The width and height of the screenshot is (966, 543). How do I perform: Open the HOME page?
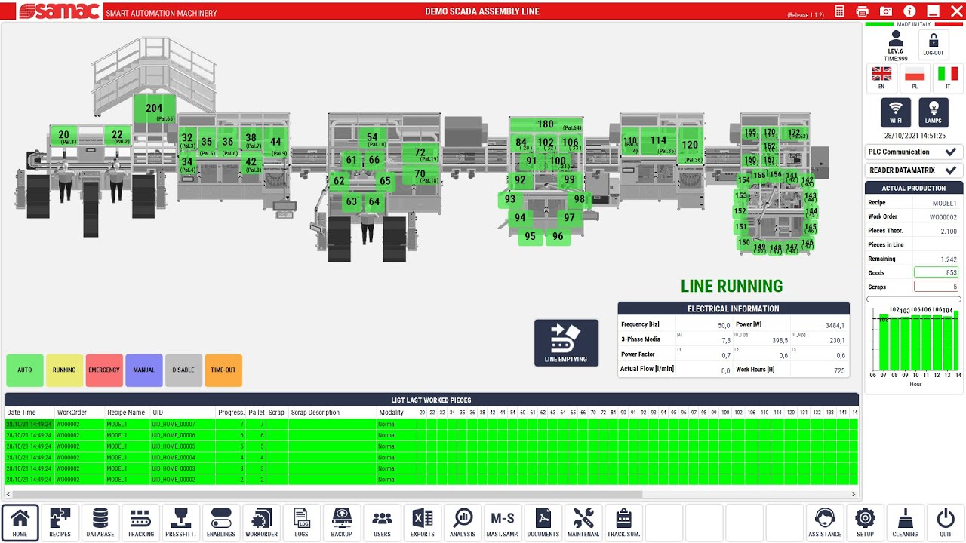[x=20, y=523]
